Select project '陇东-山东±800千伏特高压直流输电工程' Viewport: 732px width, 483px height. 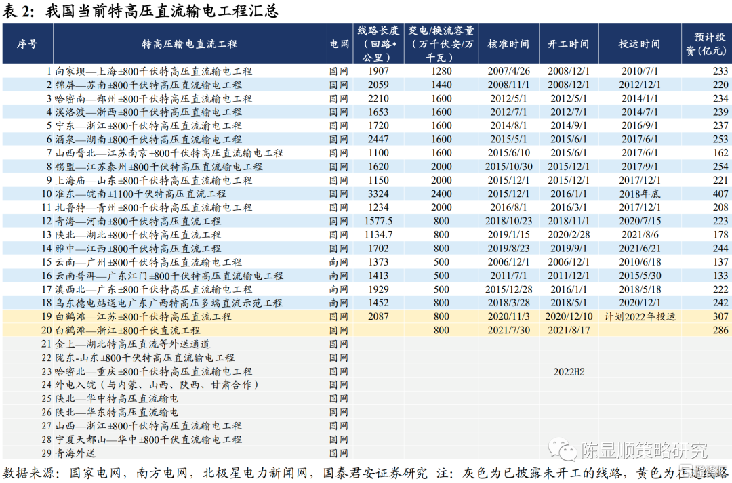tap(145, 358)
